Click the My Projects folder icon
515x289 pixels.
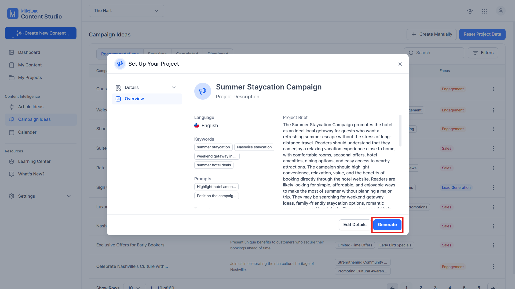(x=12, y=78)
